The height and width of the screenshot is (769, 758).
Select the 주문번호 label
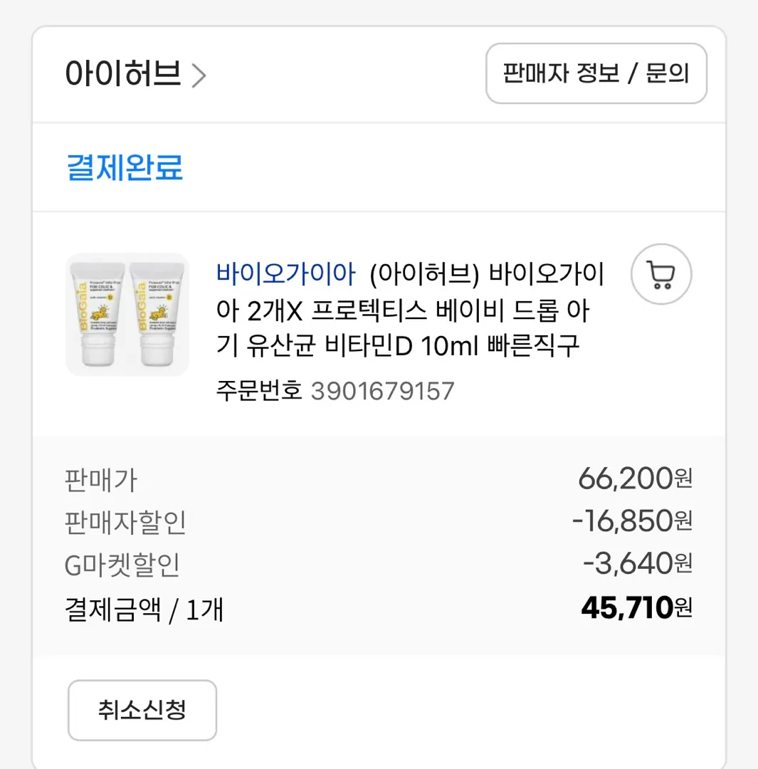pyautogui.click(x=259, y=392)
